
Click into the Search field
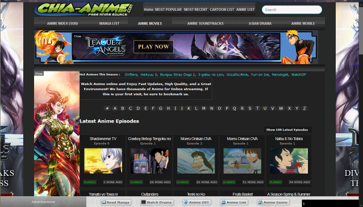click(291, 10)
